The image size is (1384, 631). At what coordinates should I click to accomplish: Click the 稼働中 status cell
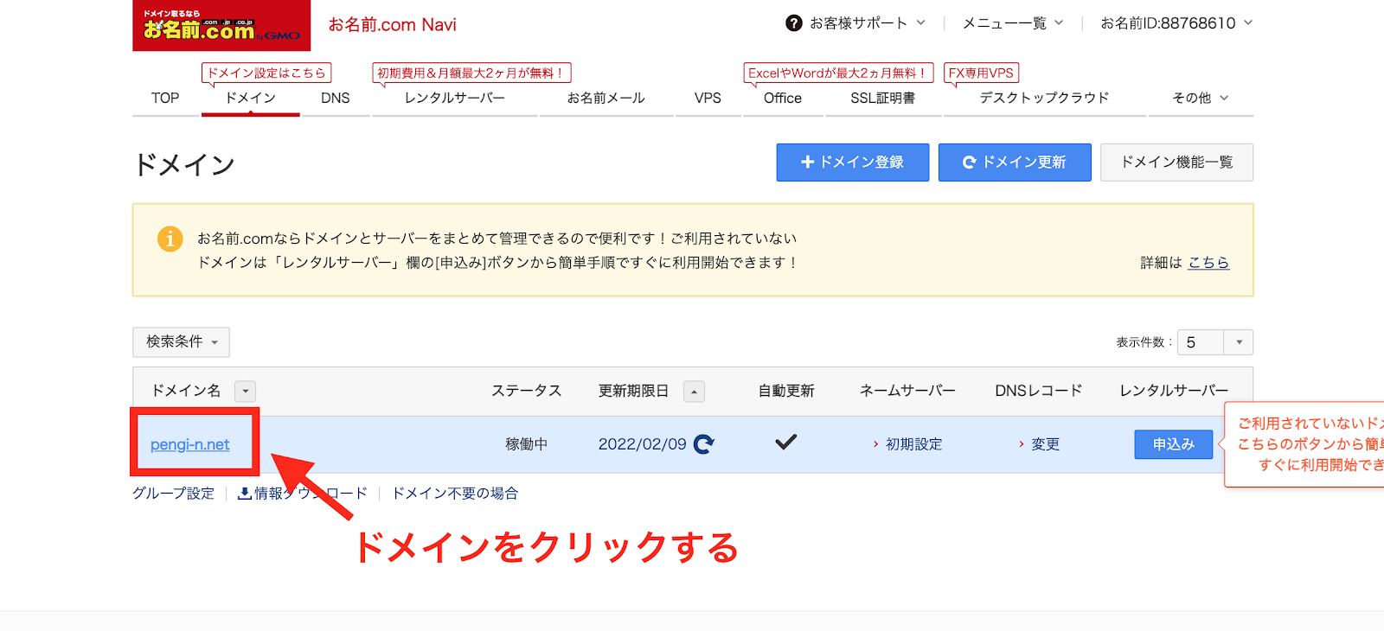[527, 444]
